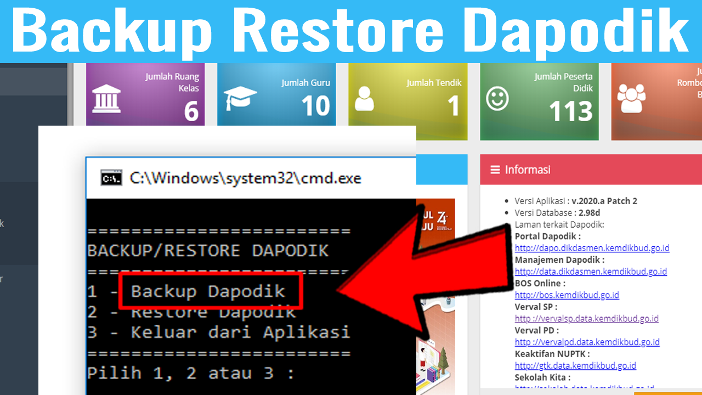
Task: Click the graduation cap Jumlah Guru icon
Action: tap(240, 99)
